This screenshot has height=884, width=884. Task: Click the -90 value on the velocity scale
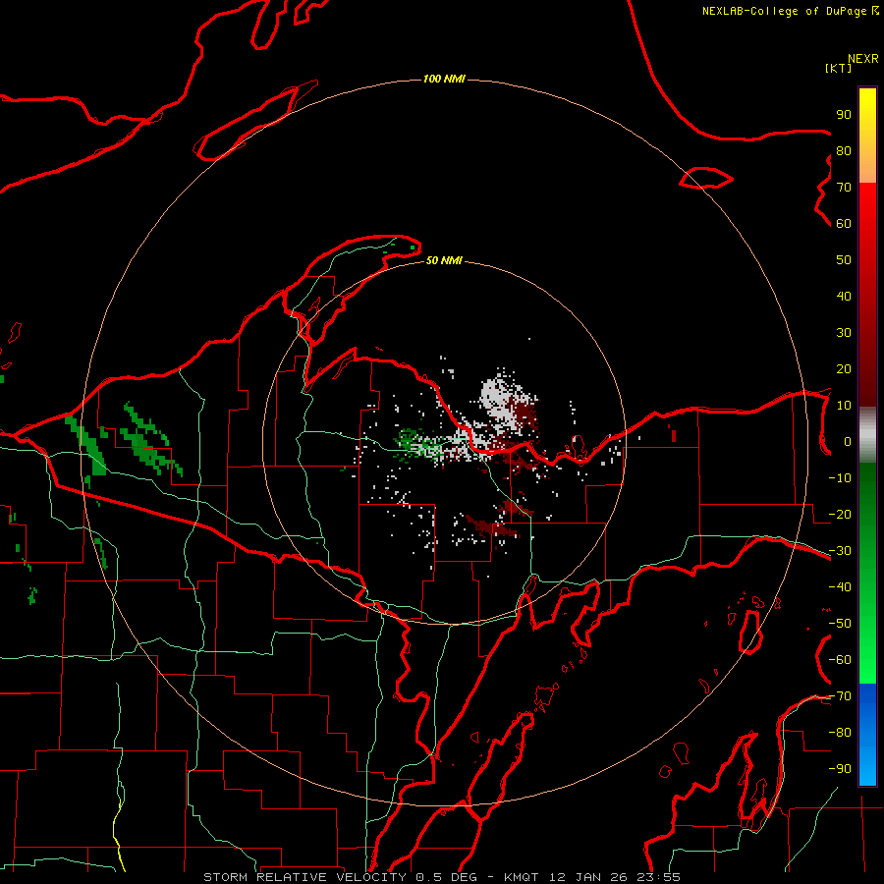pos(840,769)
